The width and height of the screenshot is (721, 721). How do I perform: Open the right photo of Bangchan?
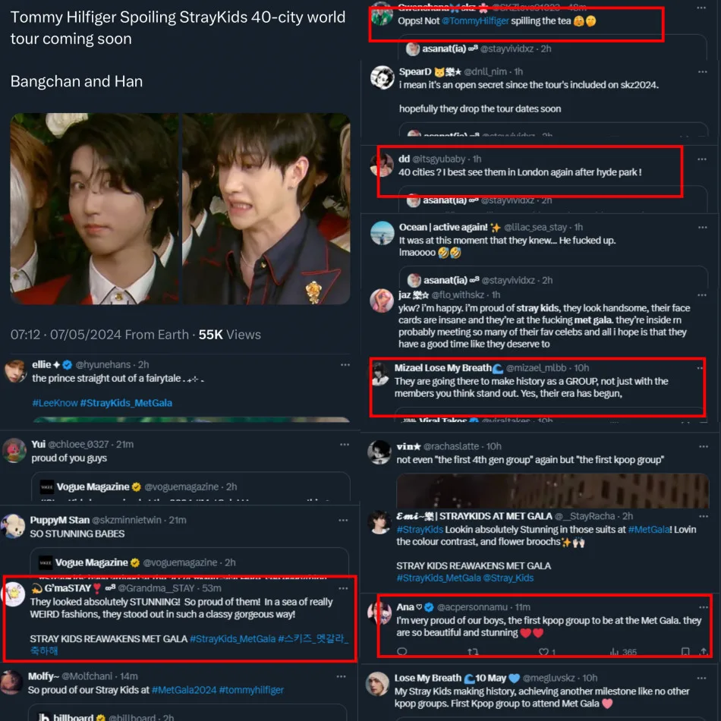pyautogui.click(x=266, y=209)
